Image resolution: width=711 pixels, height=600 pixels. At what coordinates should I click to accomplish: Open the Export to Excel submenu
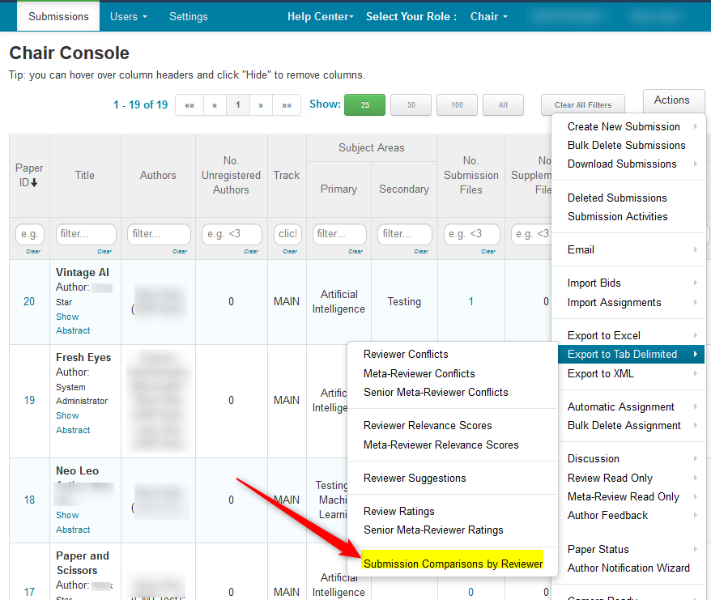click(x=604, y=335)
